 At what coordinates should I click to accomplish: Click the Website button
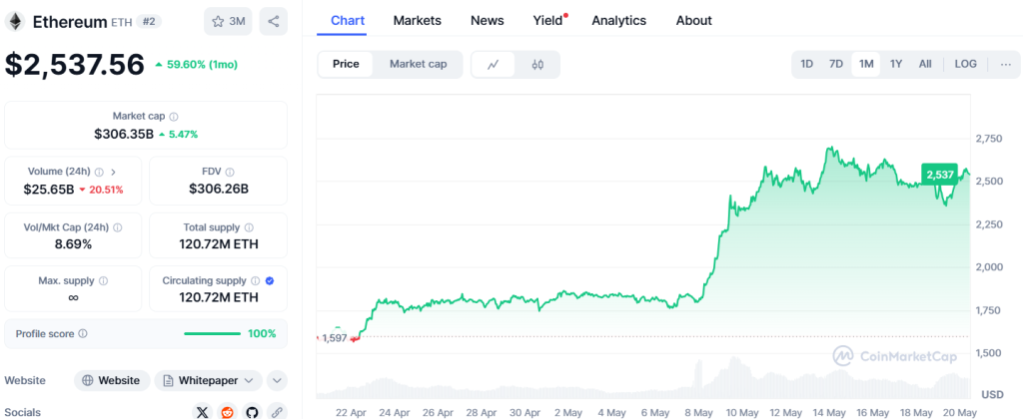click(112, 380)
